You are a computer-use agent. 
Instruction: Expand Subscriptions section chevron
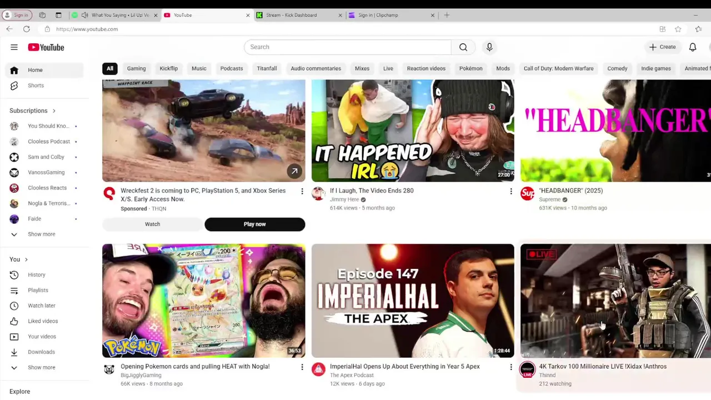(x=54, y=111)
